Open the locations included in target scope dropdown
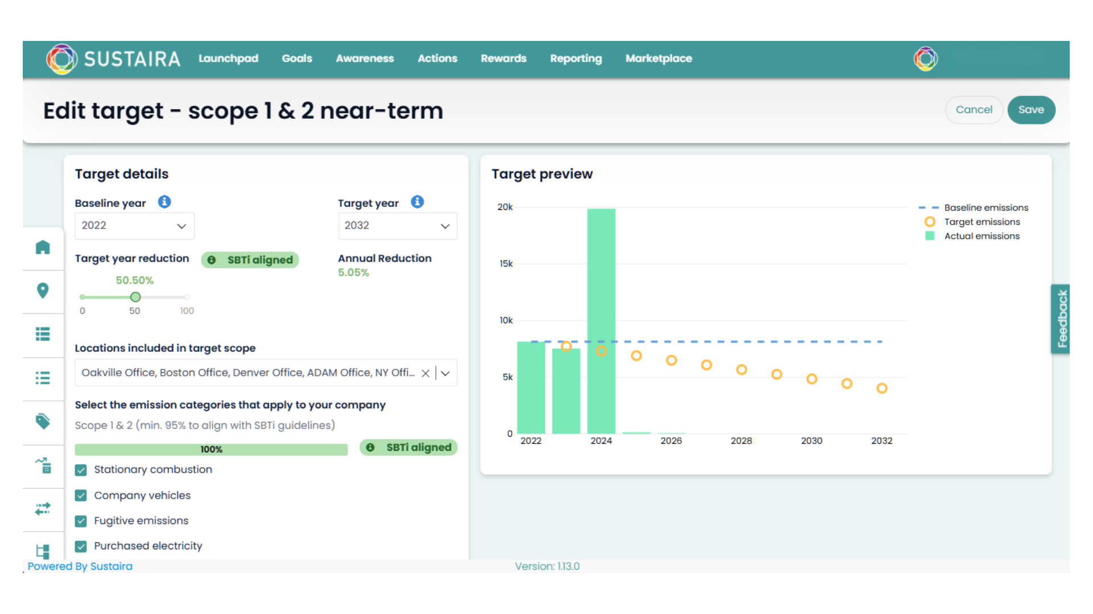This screenshot has width=1093, height=614. click(445, 373)
